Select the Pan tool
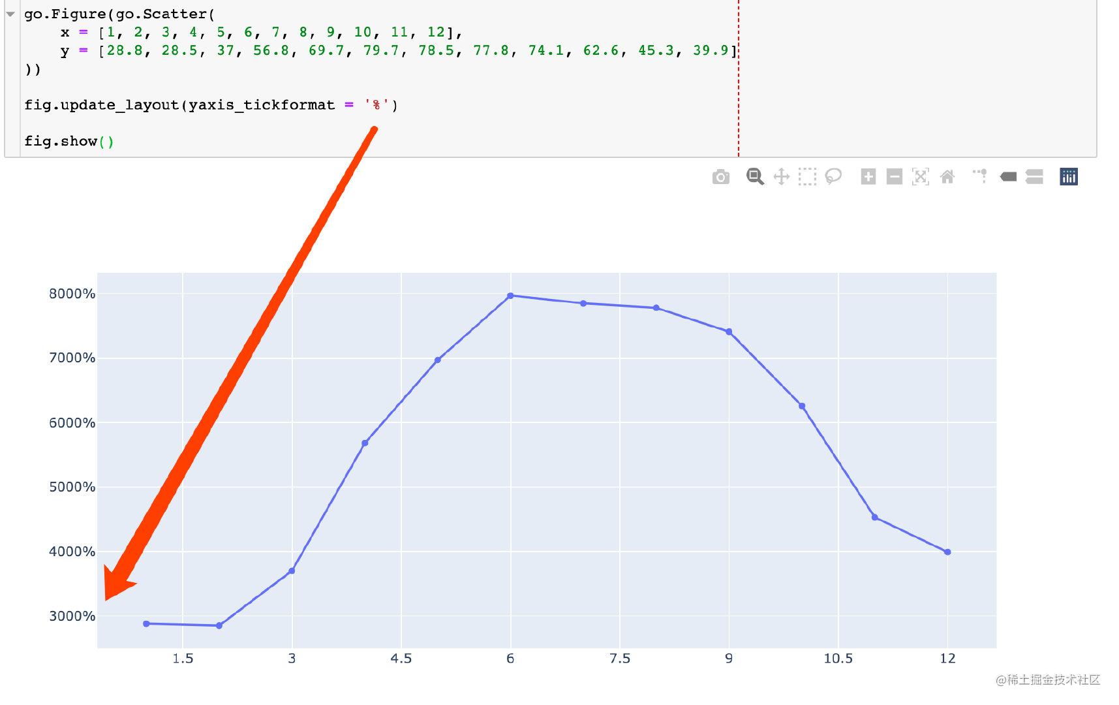Screen dimensions: 1119x705 click(x=782, y=176)
